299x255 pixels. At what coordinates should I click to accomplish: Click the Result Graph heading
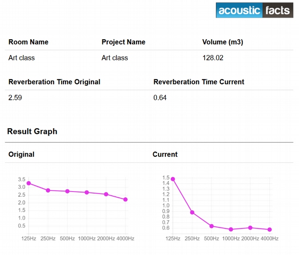(32, 131)
